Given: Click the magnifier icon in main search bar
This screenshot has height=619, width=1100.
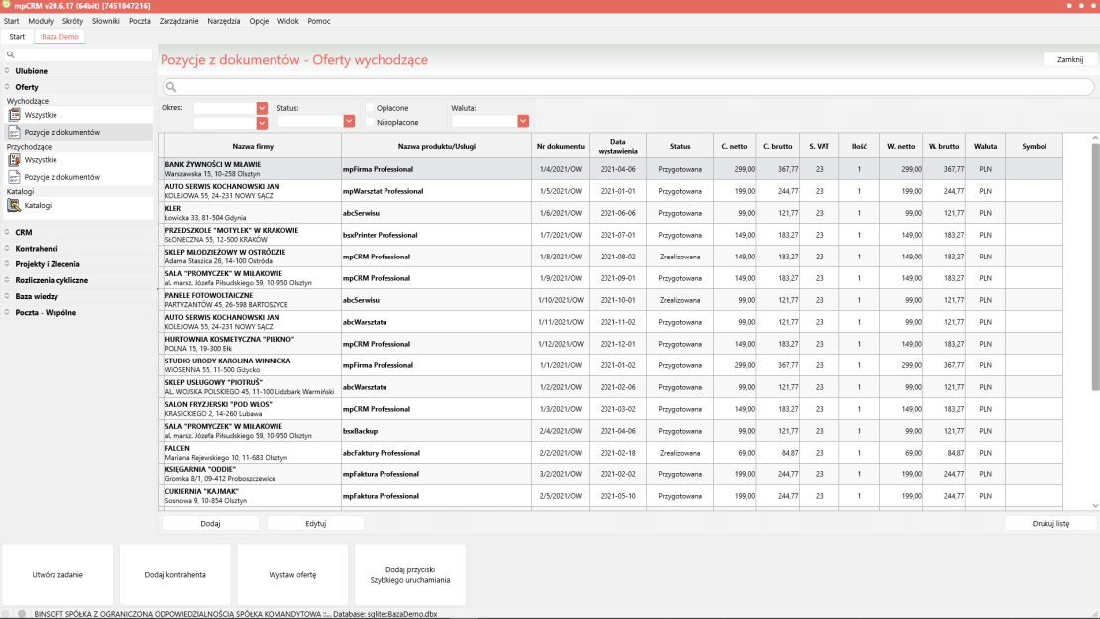Looking at the screenshot, I should pos(172,88).
